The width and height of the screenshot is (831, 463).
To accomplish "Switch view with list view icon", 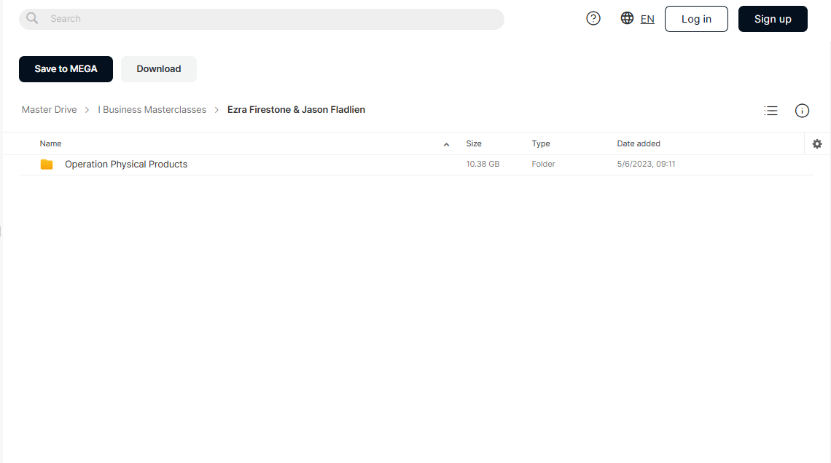I will click(770, 111).
